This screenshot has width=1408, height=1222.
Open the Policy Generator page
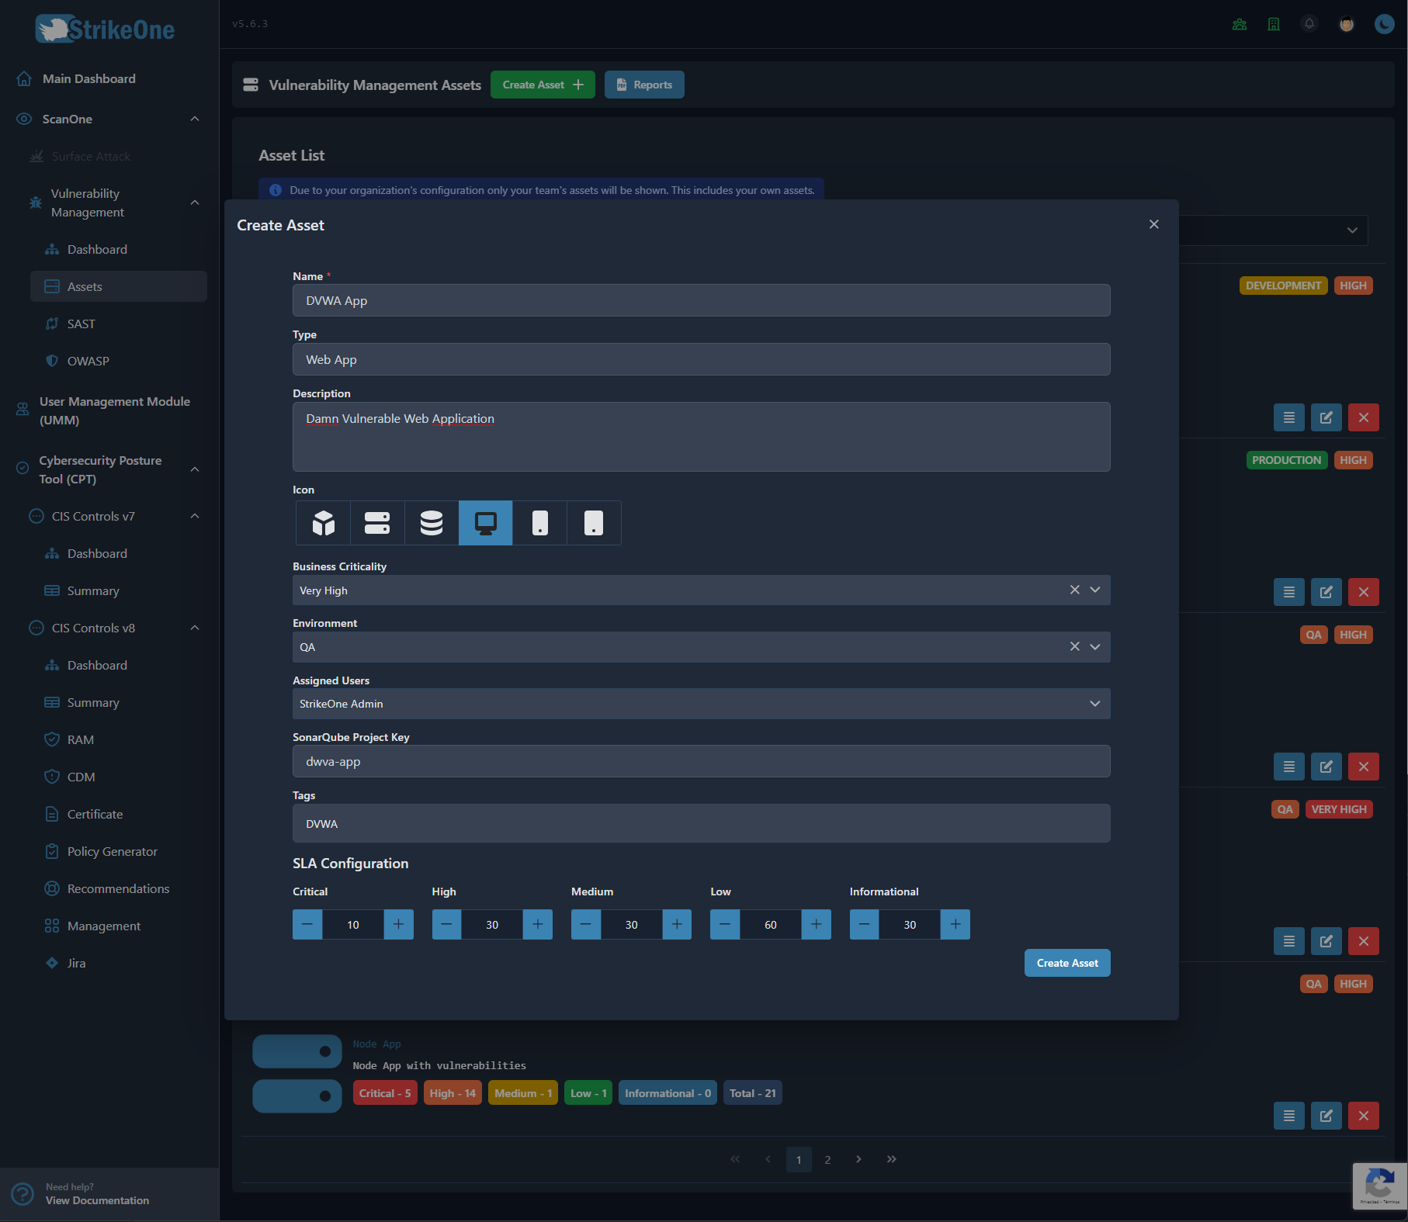[112, 851]
